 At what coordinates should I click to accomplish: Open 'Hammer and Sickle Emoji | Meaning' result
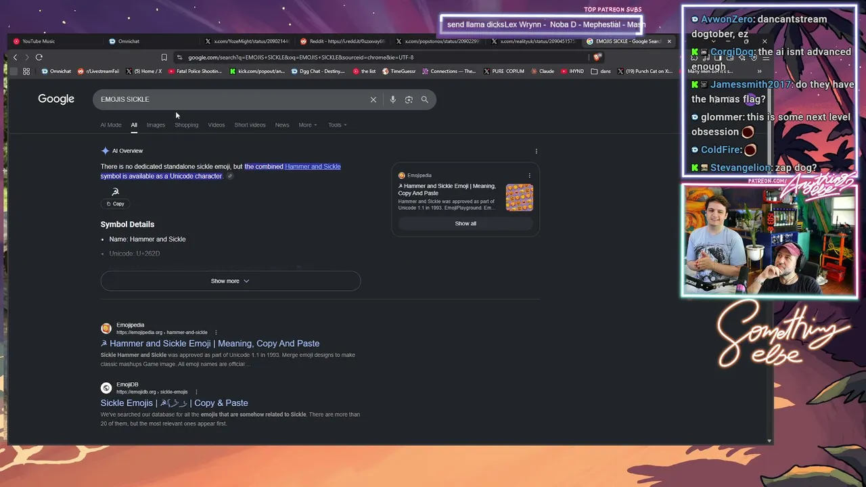(x=210, y=344)
